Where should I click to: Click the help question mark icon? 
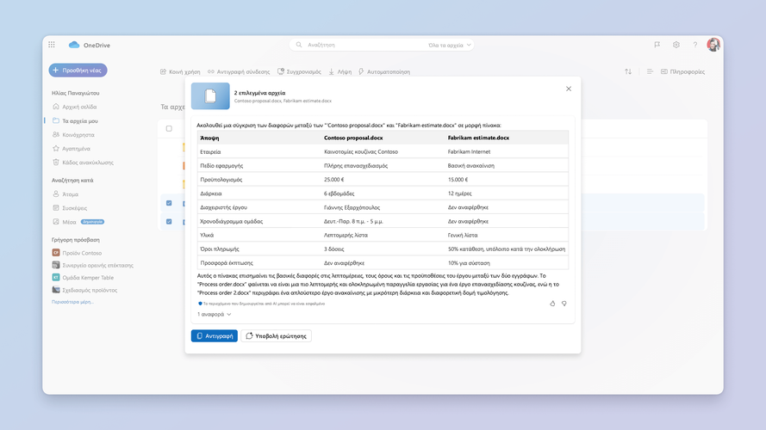pyautogui.click(x=694, y=45)
